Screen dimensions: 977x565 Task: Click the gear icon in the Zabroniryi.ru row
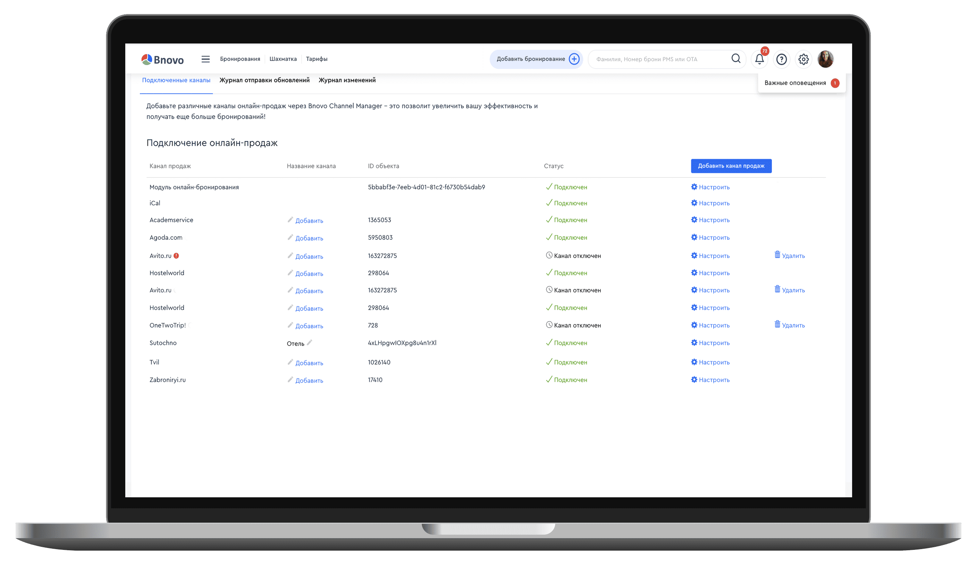click(x=694, y=379)
